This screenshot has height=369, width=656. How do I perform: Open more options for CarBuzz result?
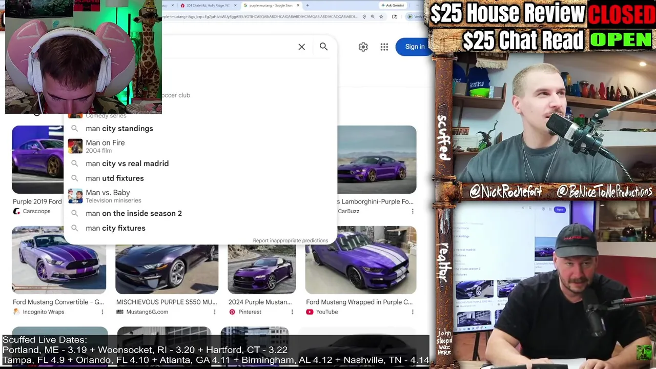(x=413, y=211)
